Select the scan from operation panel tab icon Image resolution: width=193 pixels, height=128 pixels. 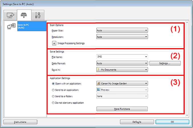coord(23,14)
